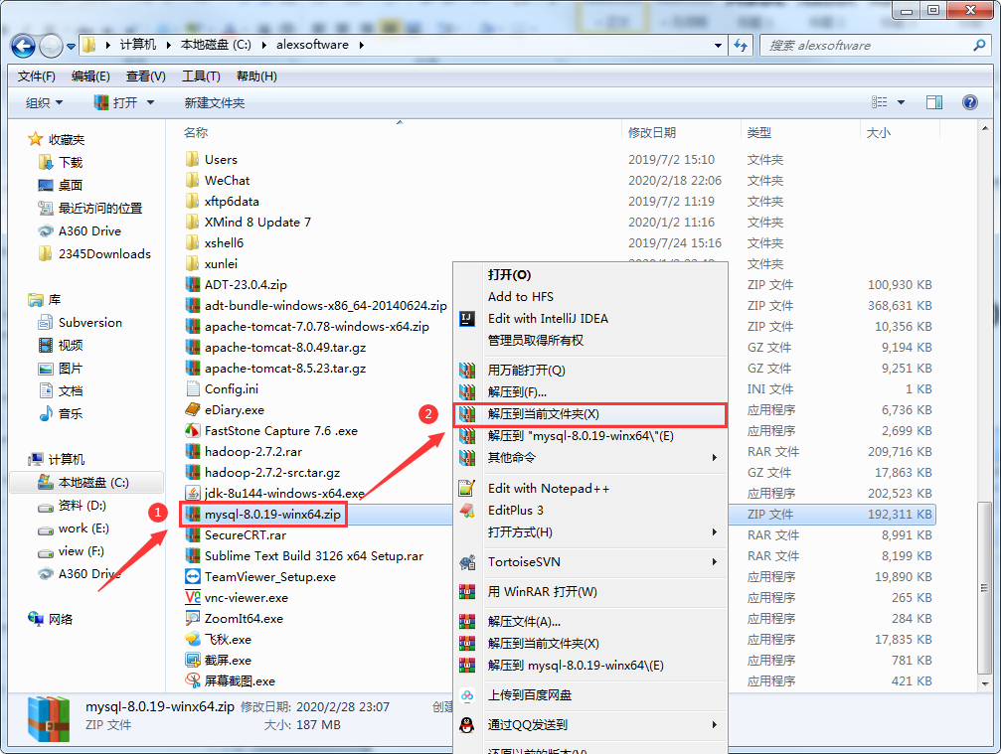Click the eDiary.exe application icon
1001x754 pixels.
point(192,409)
